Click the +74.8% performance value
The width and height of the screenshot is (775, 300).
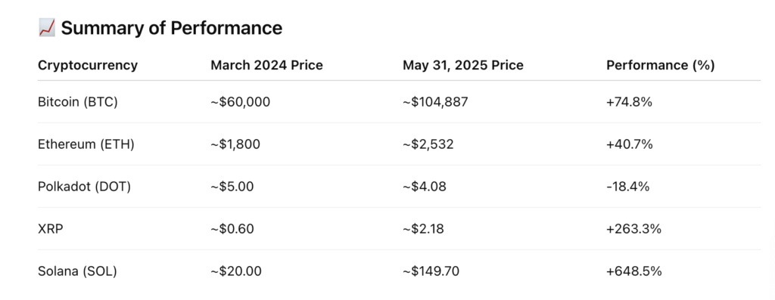[x=629, y=102]
